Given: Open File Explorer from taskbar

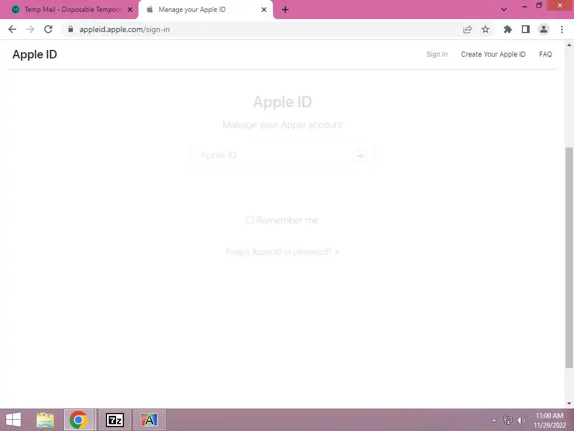Looking at the screenshot, I should pyautogui.click(x=45, y=420).
